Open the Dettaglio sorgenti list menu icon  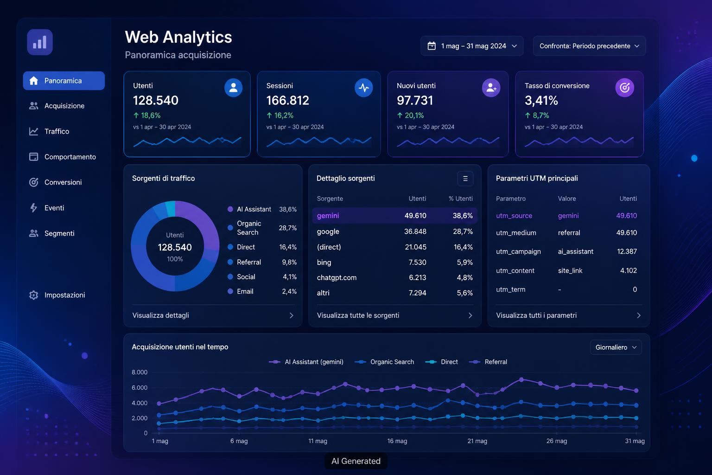point(465,179)
